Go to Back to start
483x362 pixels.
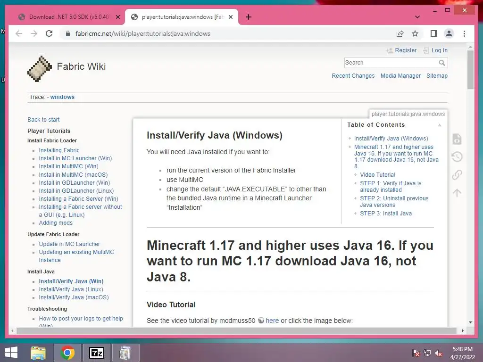pyautogui.click(x=43, y=119)
